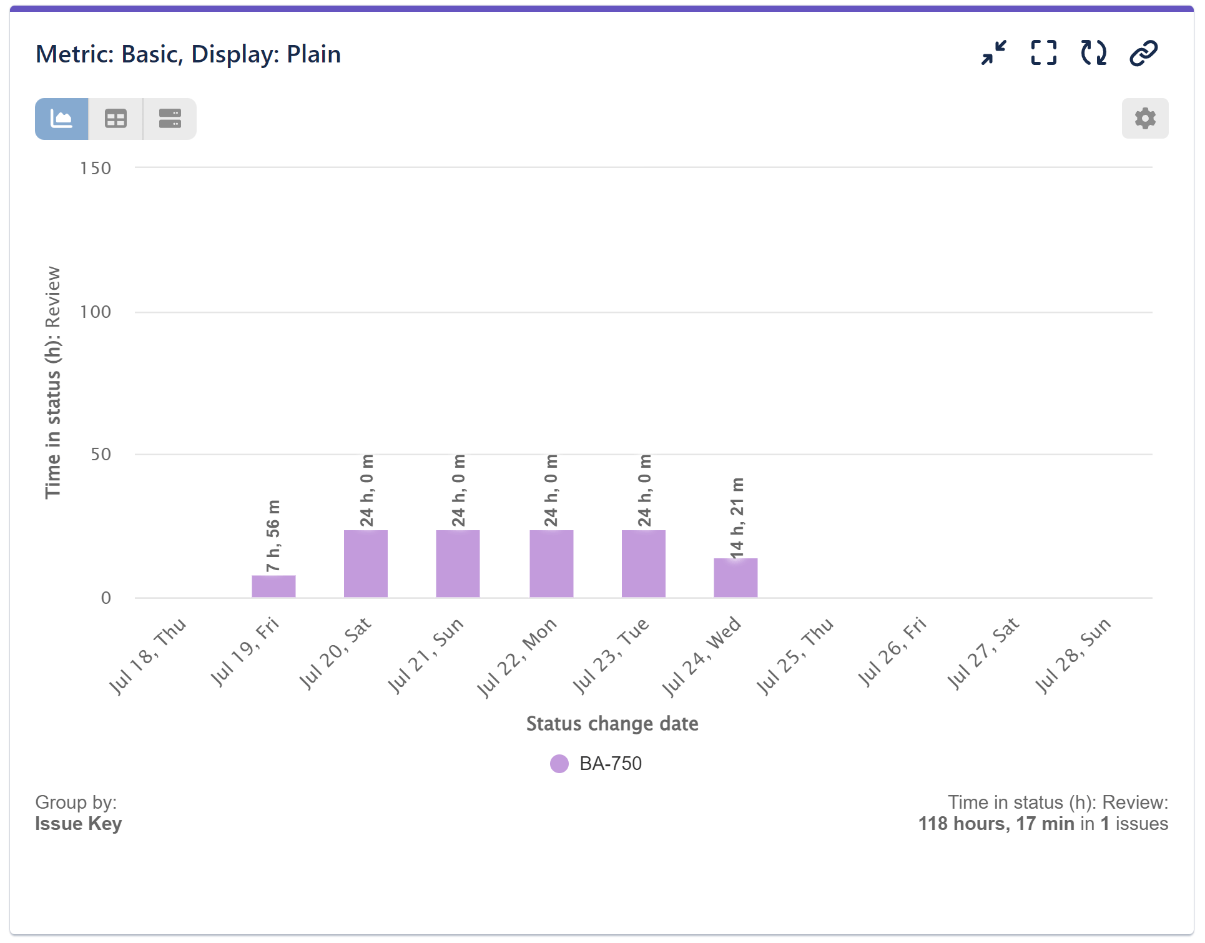Switch to table view mode

tap(116, 119)
